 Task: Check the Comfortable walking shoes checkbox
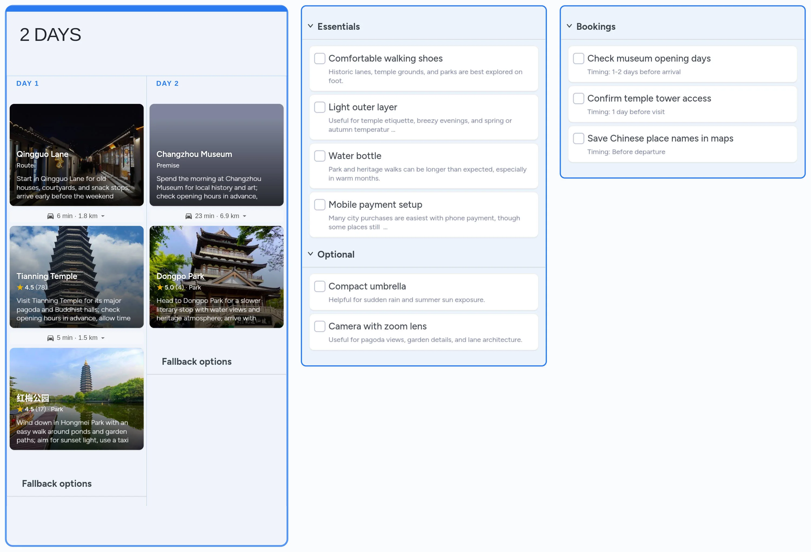tap(320, 58)
